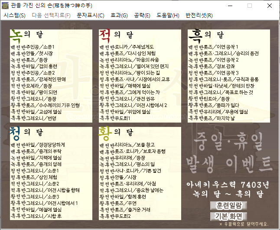Select '흑후반무도회1' entry

115,118
